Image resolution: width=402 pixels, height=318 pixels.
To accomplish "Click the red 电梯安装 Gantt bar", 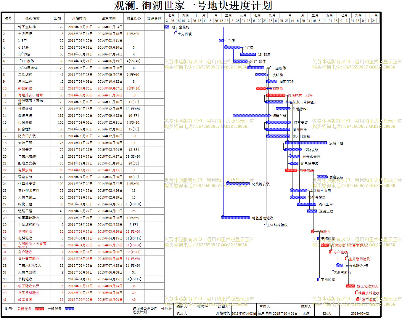I will pyautogui.click(x=291, y=170).
